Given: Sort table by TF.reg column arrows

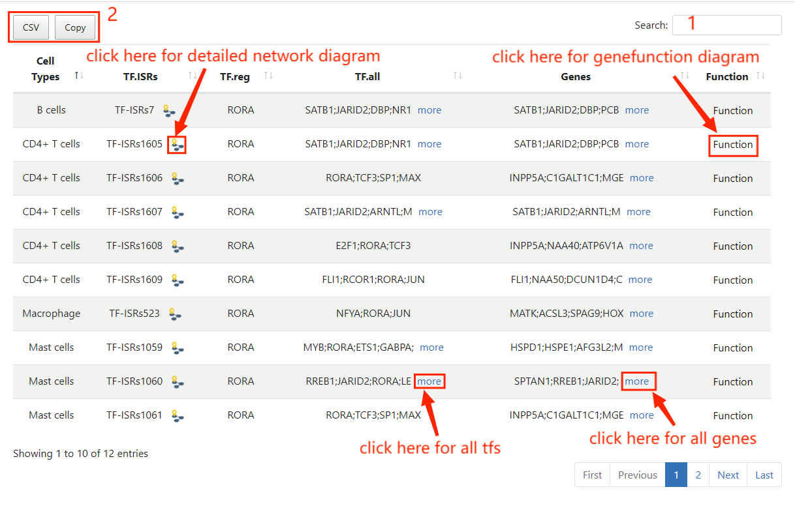Looking at the screenshot, I should point(268,76).
